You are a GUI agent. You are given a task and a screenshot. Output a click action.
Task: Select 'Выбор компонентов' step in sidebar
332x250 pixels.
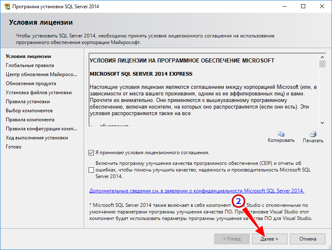[29, 111]
